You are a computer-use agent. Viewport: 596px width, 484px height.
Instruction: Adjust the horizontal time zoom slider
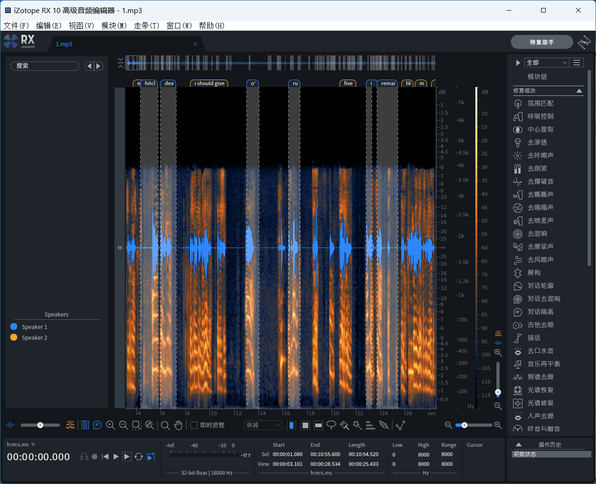474,425
